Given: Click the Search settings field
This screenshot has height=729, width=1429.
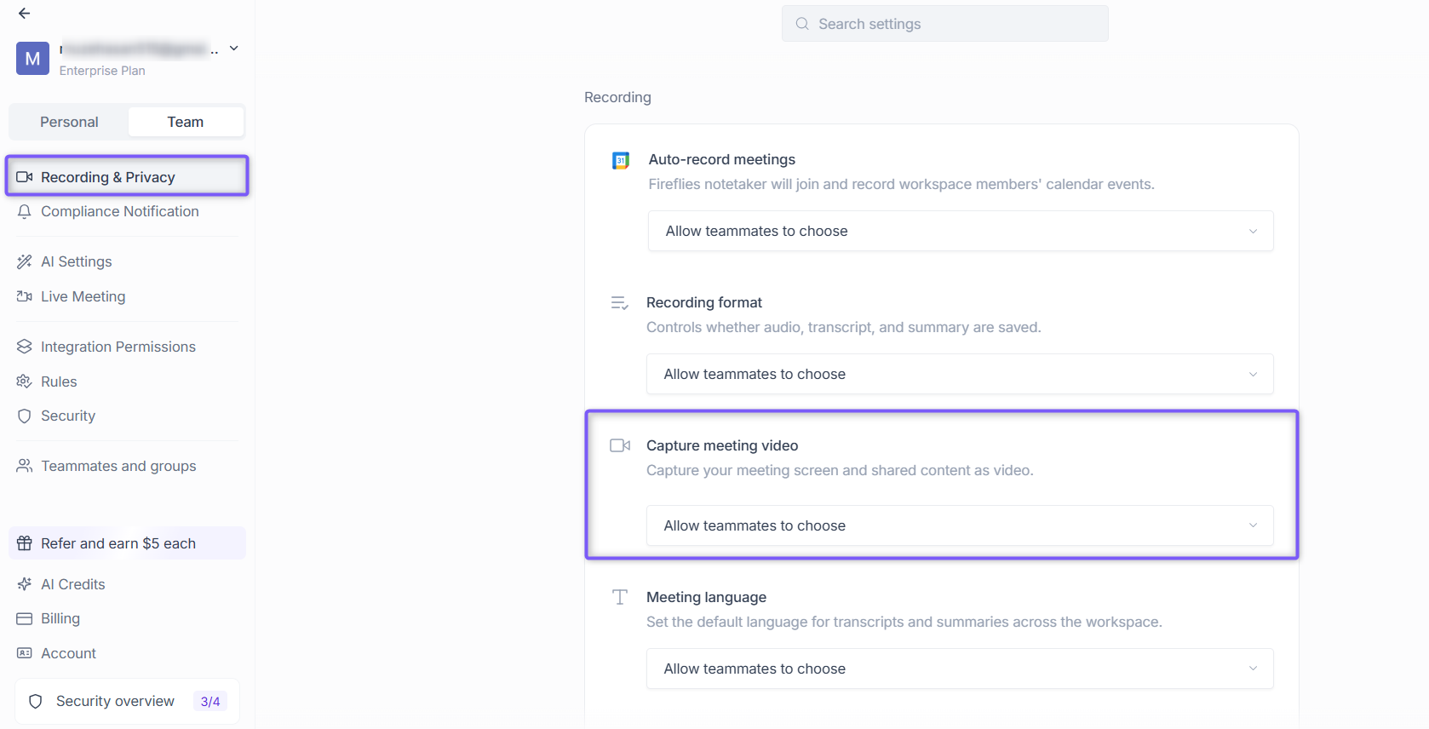Looking at the screenshot, I should tap(945, 24).
